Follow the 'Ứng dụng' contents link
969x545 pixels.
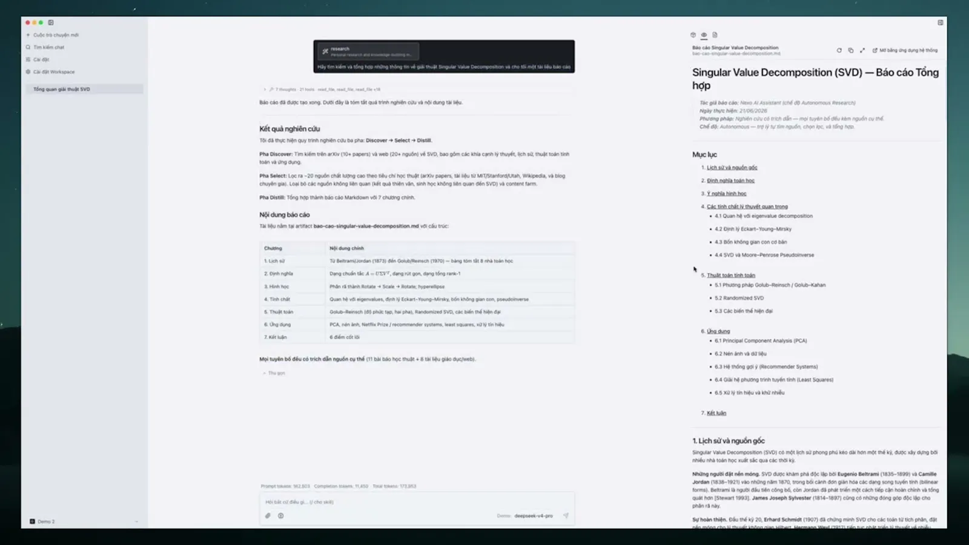718,331
